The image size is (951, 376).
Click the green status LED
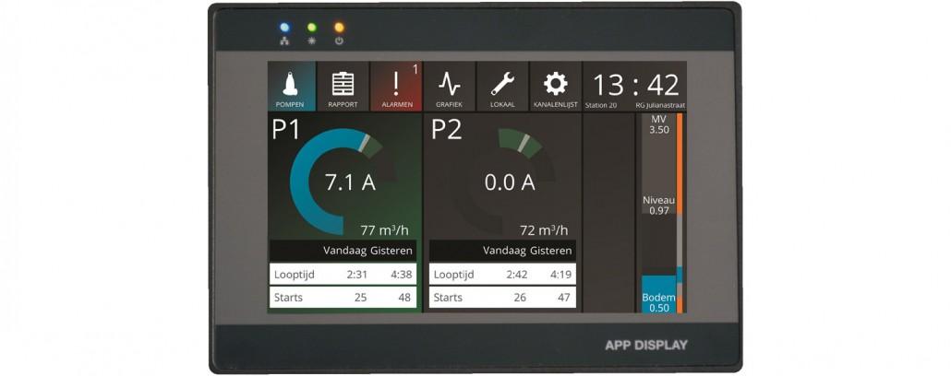(x=312, y=28)
